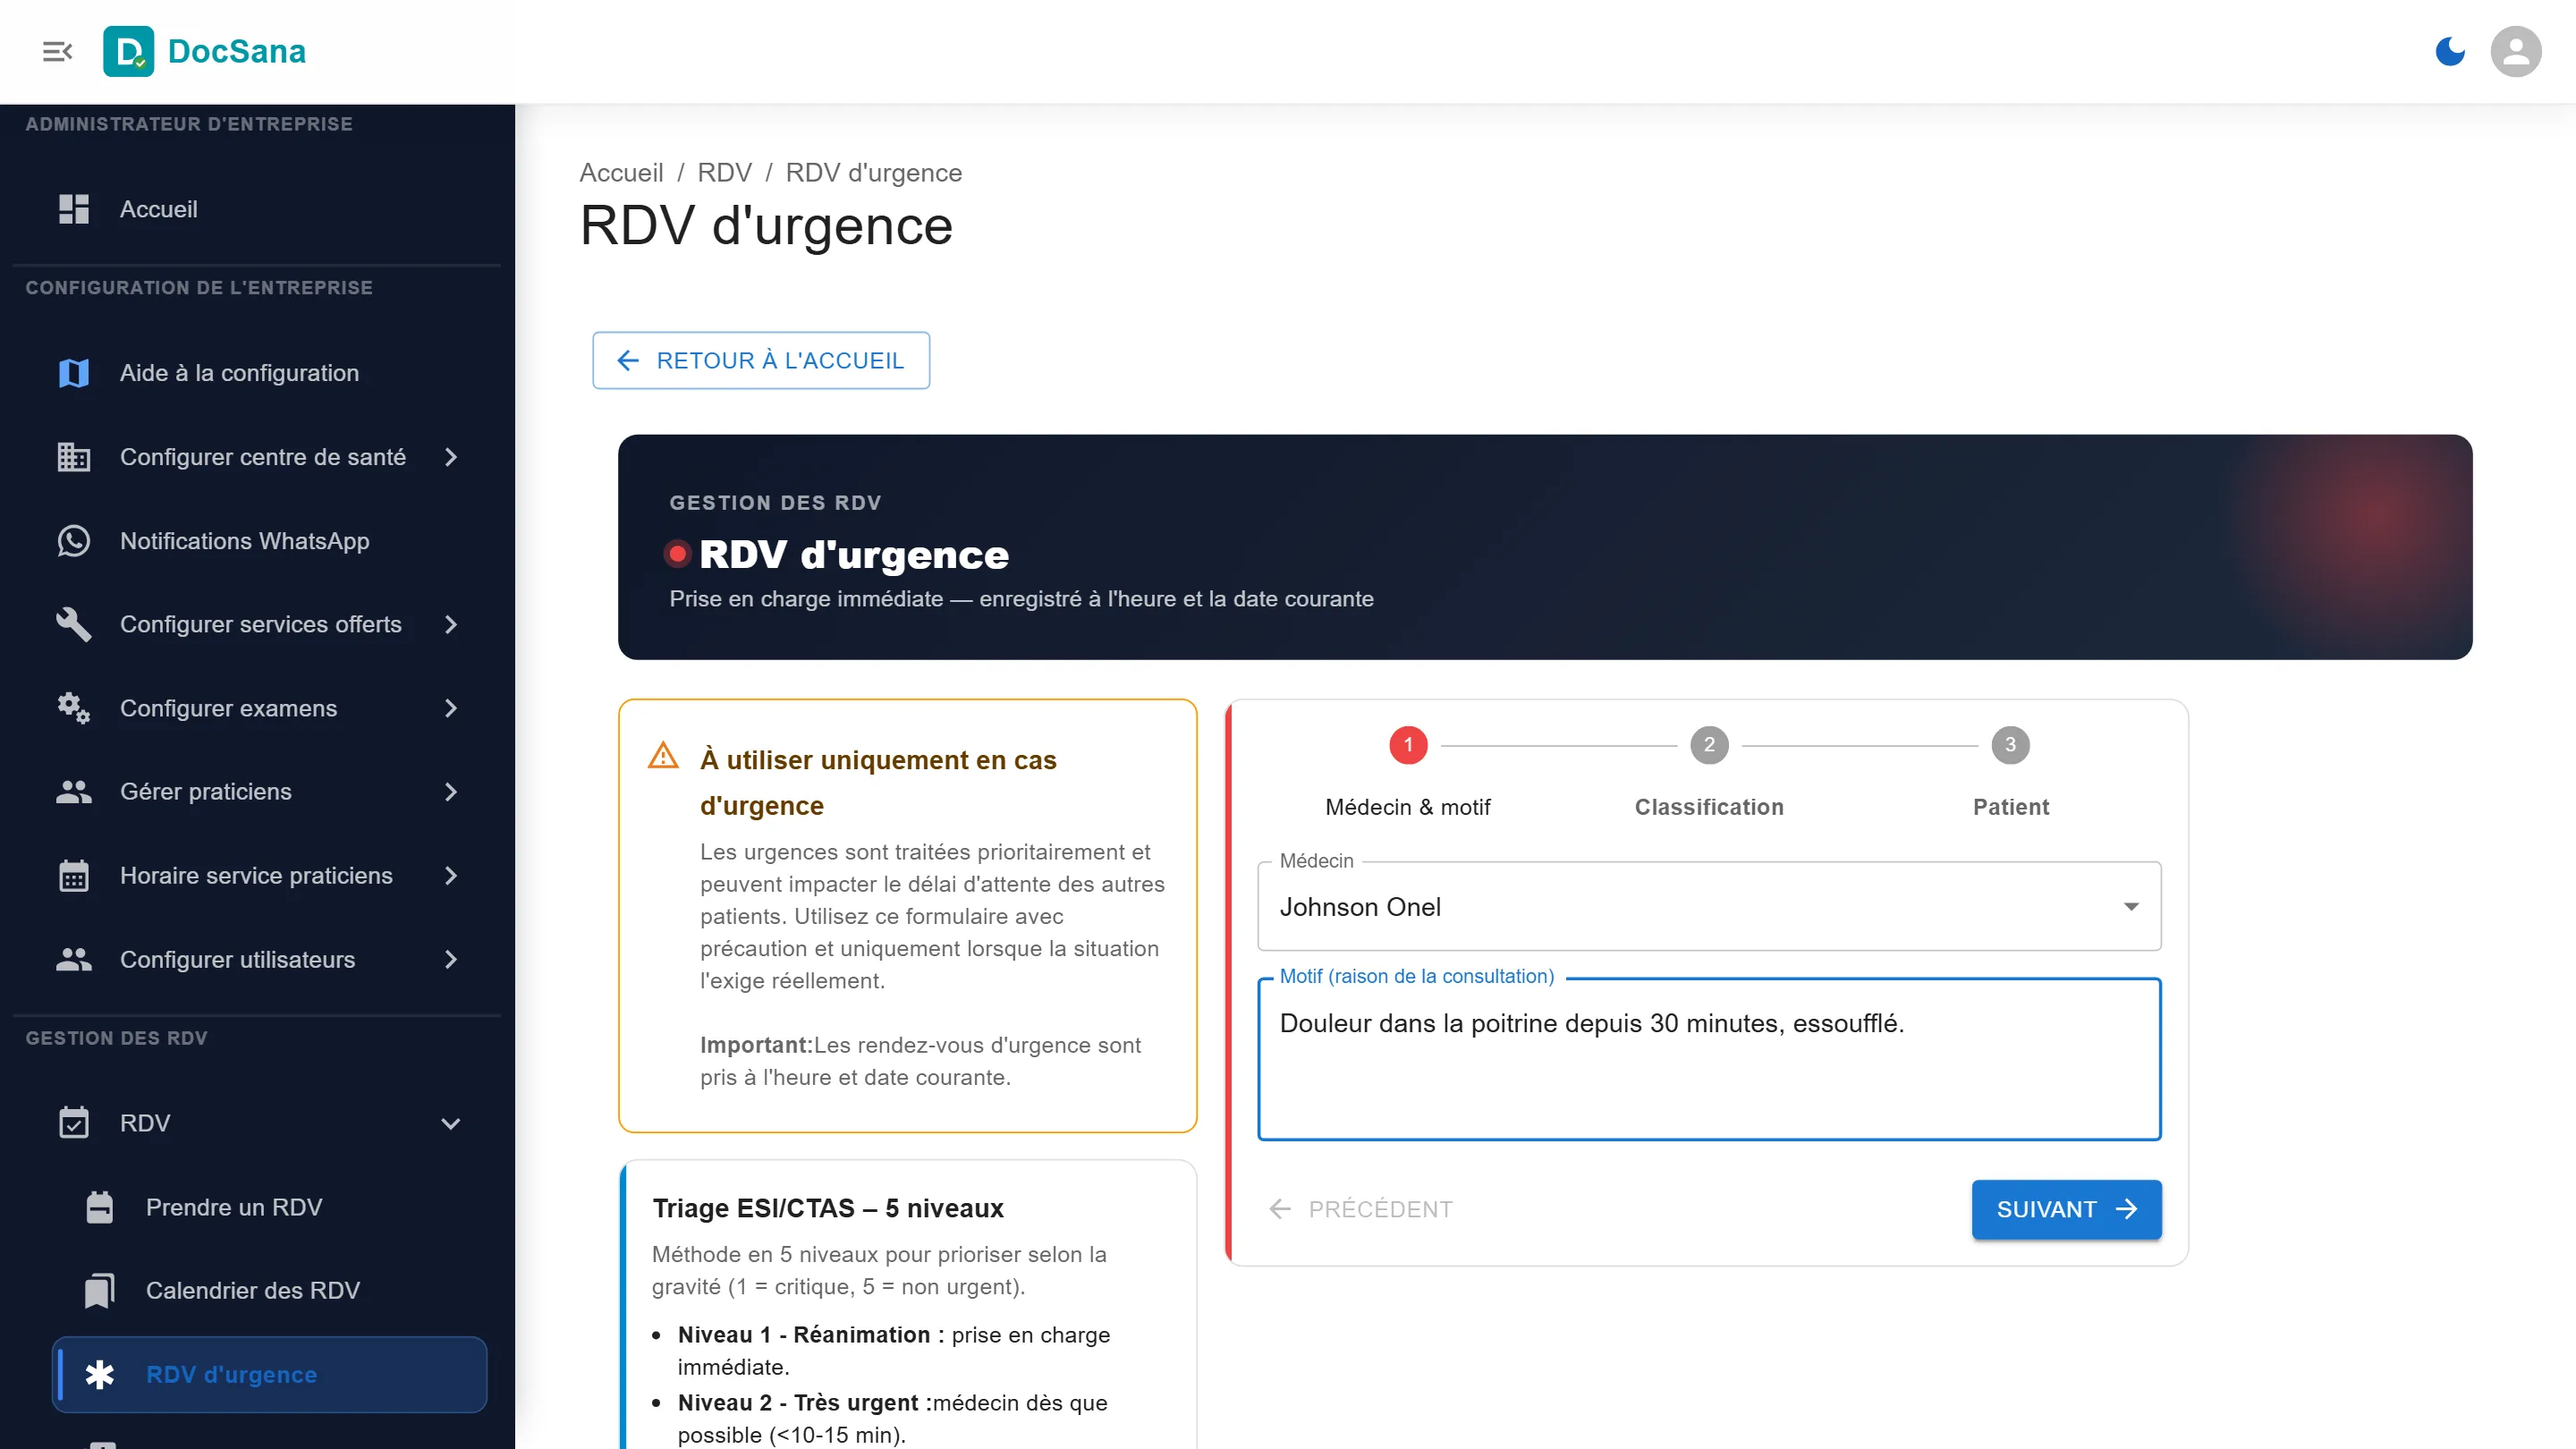The width and height of the screenshot is (2576, 1449).
Task: Open Prendre un RDV menu item
Action: point(269,1207)
